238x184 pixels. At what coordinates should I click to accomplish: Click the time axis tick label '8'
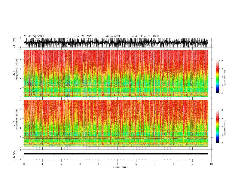tap(174, 164)
